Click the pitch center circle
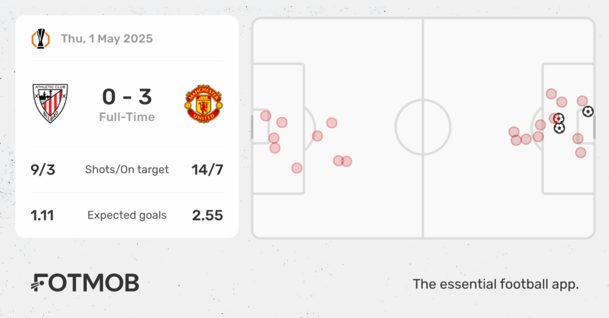 click(423, 127)
